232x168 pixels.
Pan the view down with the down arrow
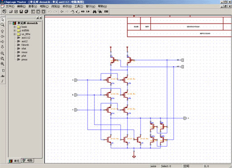pyautogui.click(x=3, y=47)
